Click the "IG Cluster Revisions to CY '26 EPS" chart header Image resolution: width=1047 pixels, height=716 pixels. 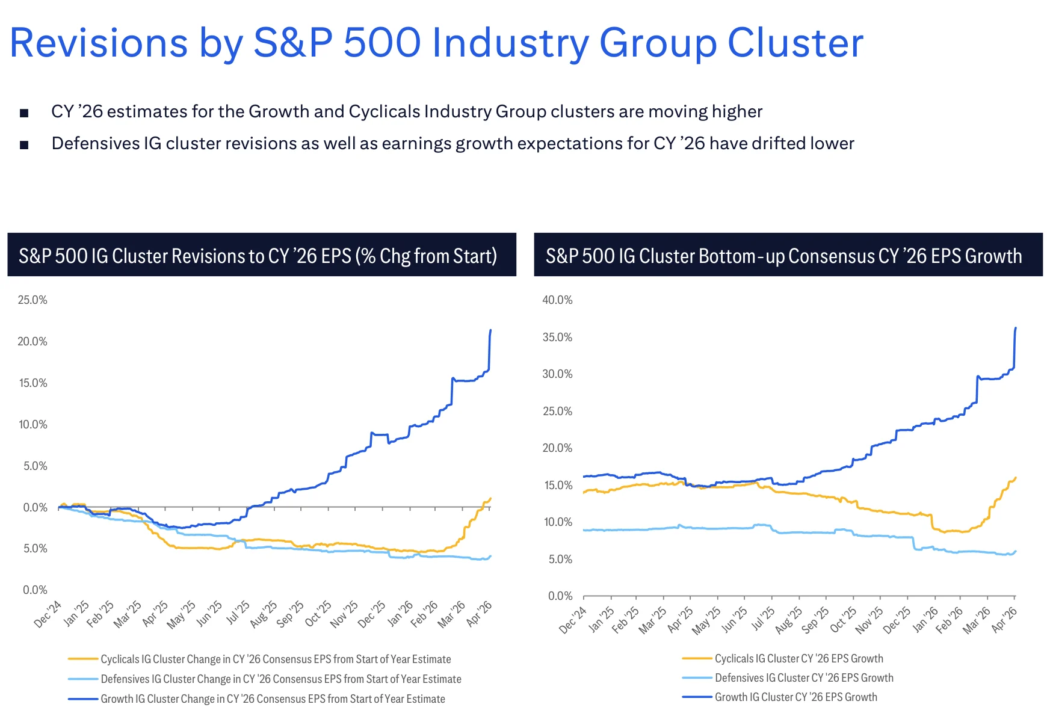point(262,255)
